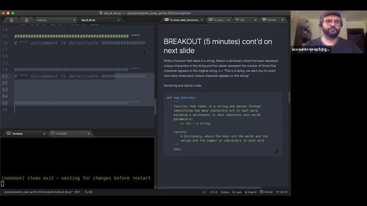The width and height of the screenshot is (367, 206).
Task: Place cursor on empty line 66
Action: pyautogui.click(x=84, y=109)
